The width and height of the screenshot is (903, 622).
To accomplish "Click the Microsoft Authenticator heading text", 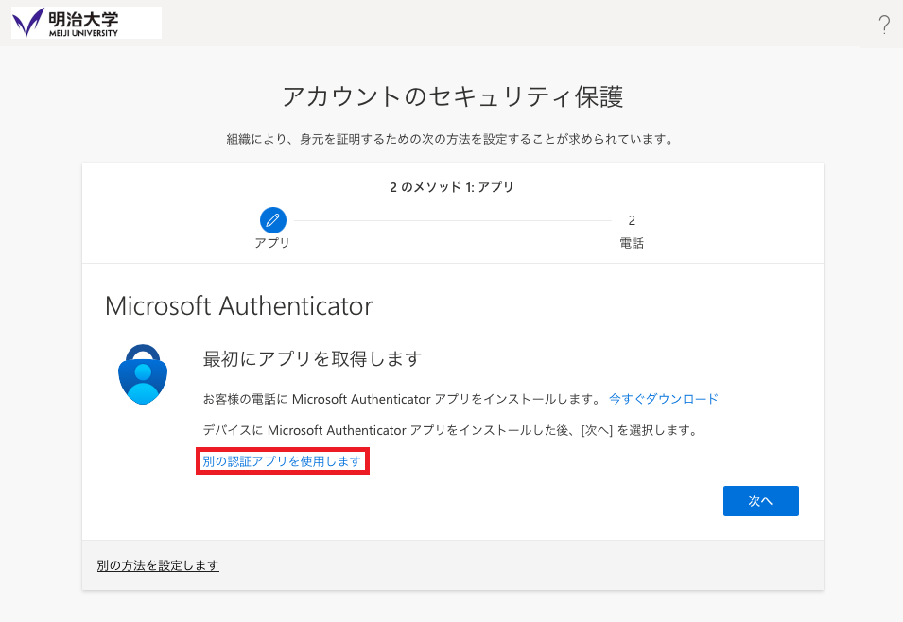I will coord(239,306).
